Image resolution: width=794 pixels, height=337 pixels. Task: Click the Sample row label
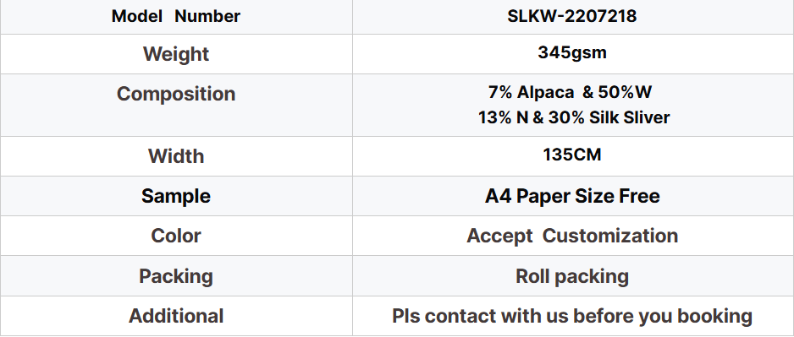176,196
